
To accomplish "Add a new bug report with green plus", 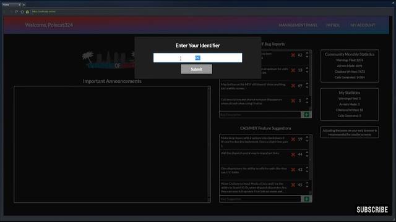I will point(306,115).
